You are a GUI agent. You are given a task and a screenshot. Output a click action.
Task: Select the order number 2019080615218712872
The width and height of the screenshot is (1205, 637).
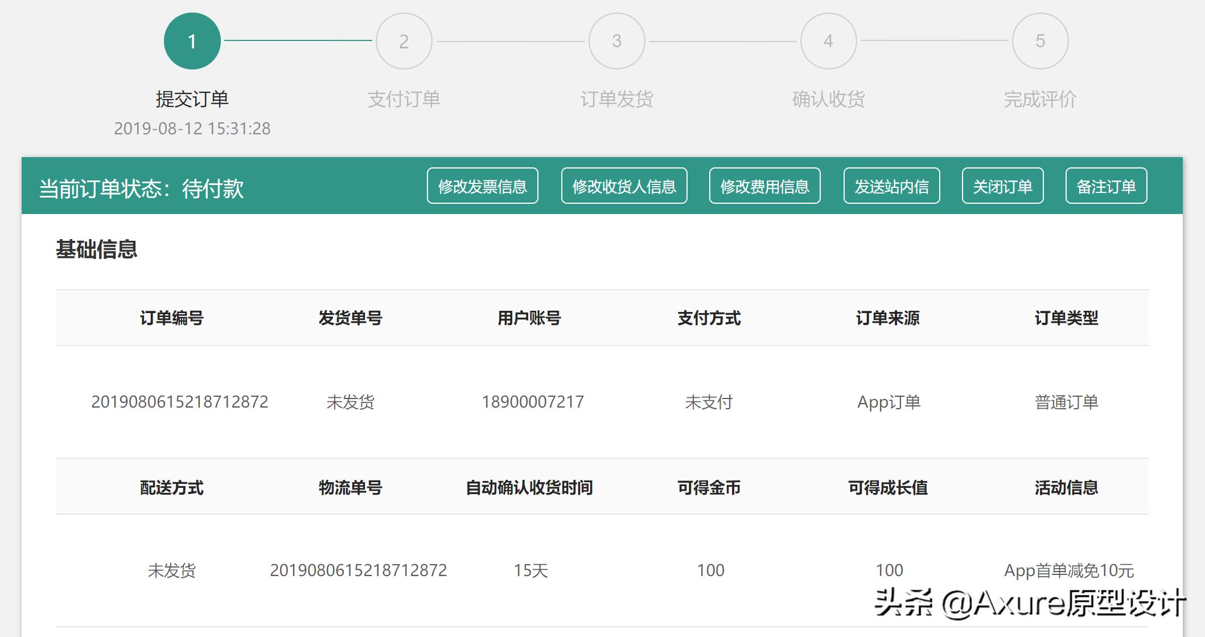(180, 401)
